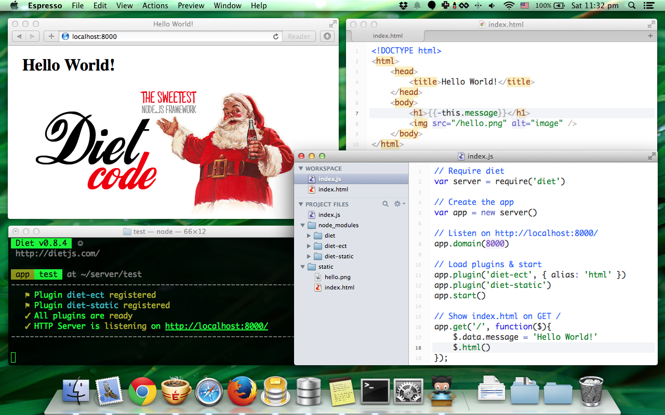Viewport: 665px width, 415px height.
Task: Select index.js under PROJECT FILES
Action: [x=352, y=215]
